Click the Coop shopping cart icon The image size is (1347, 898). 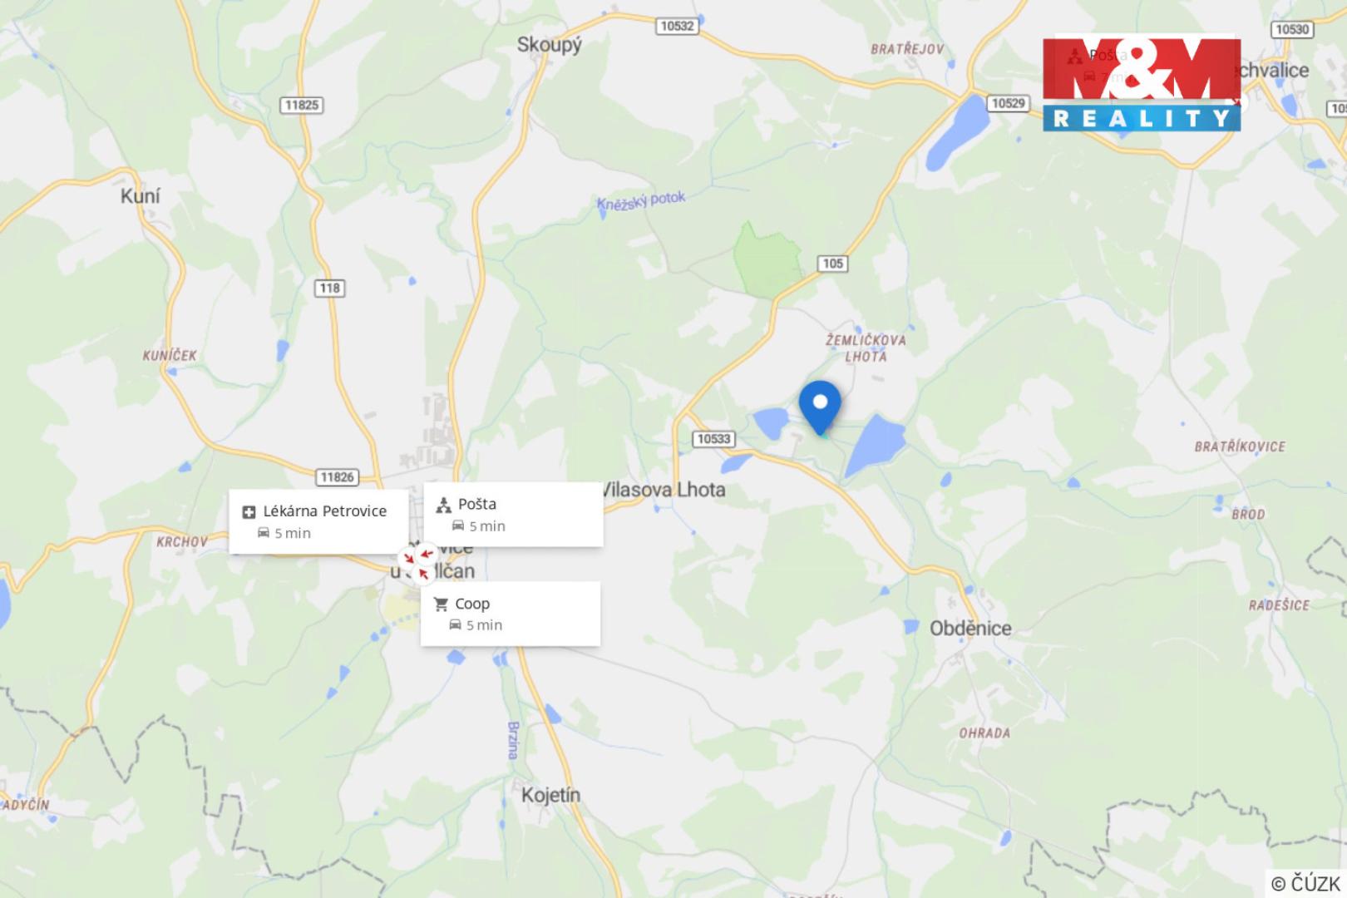pos(441,604)
